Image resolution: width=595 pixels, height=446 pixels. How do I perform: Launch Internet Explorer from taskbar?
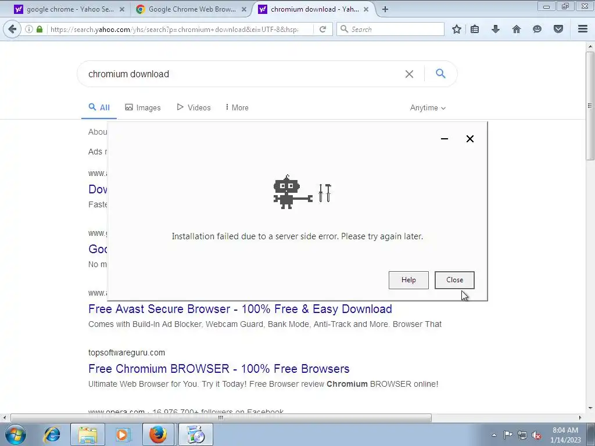(x=52, y=434)
